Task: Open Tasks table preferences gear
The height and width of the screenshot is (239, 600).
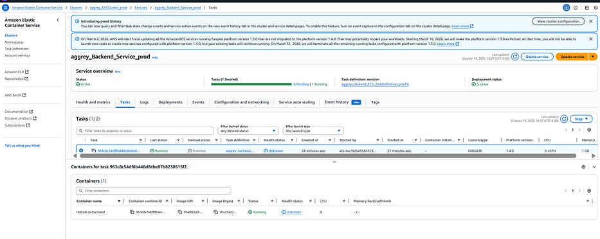Action: 589,130
